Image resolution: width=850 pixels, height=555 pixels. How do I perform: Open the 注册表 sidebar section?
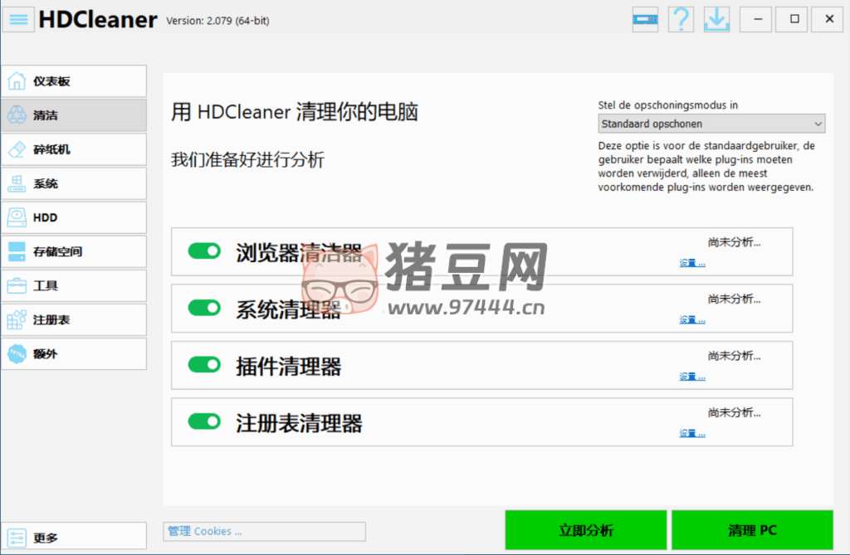pos(74,319)
